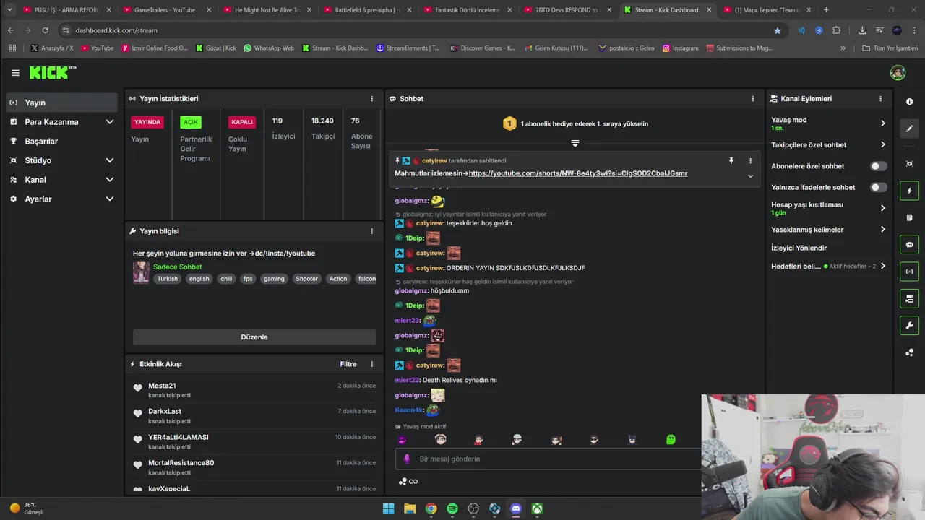This screenshot has height=520, width=925.
Task: Pick the Batman emote in the emote row
Action: pyautogui.click(x=632, y=439)
